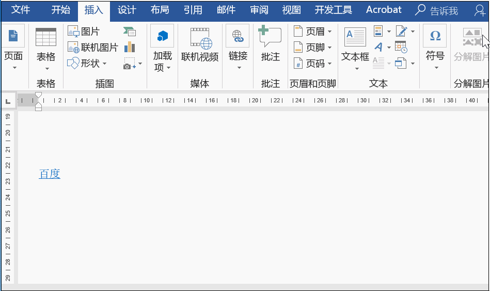
Task: Open the 百度 hyperlink
Action: click(x=50, y=174)
